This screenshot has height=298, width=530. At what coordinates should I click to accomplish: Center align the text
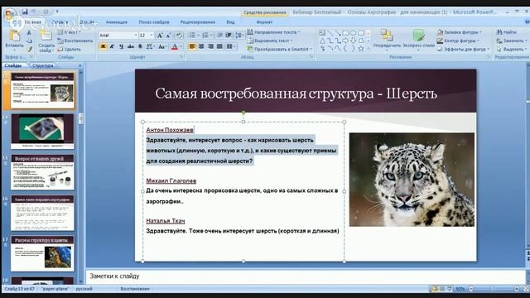point(201,46)
